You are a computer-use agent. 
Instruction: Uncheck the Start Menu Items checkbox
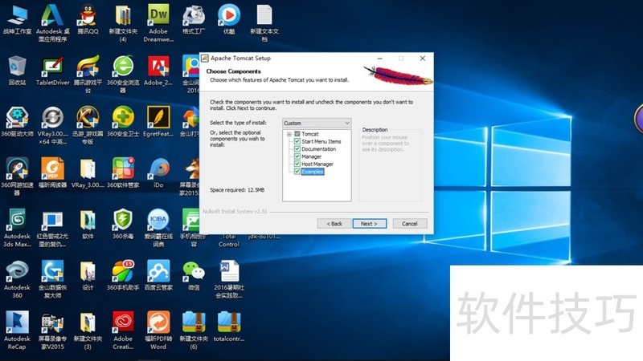click(x=297, y=141)
